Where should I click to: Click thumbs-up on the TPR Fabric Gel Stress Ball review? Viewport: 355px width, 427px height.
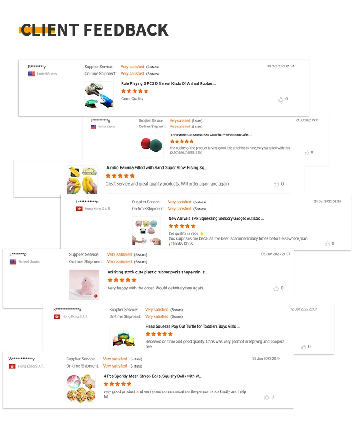[x=307, y=153]
